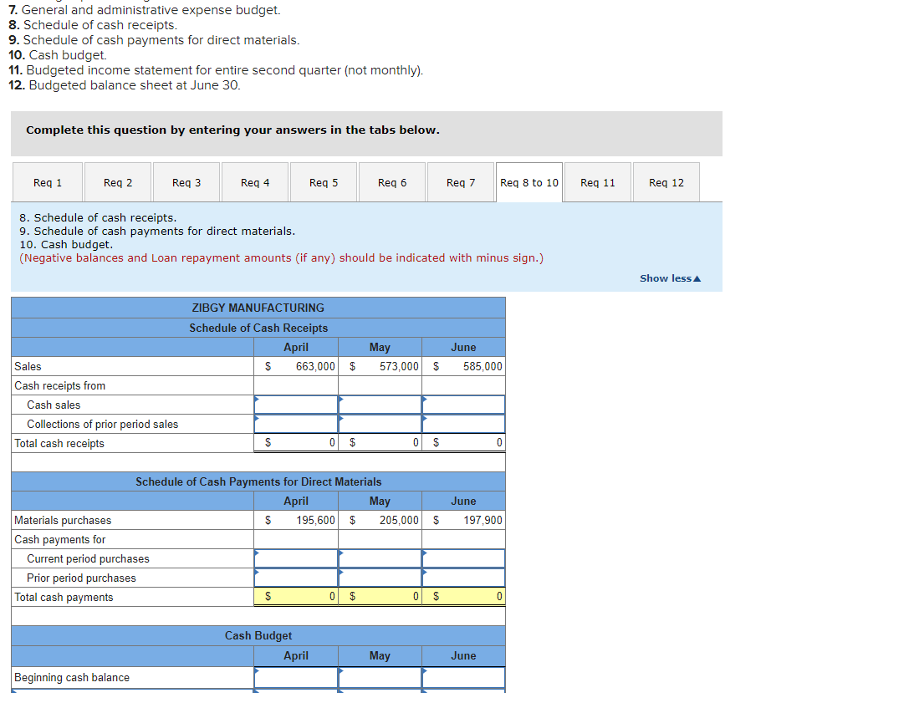Click the June Cash sales input field
The width and height of the screenshot is (914, 708).
point(464,405)
